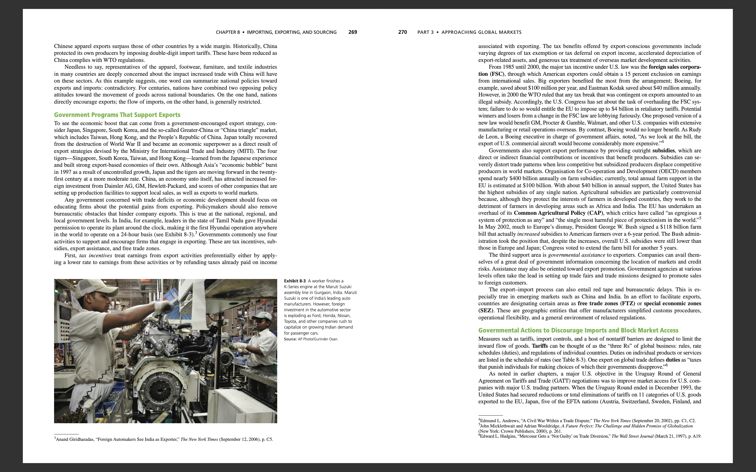Click the engine assembly line photograph
The image size is (756, 472).
(166, 351)
